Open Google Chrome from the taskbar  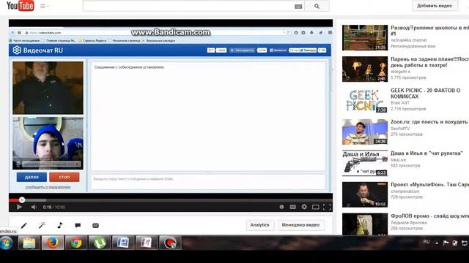[x=76, y=243]
